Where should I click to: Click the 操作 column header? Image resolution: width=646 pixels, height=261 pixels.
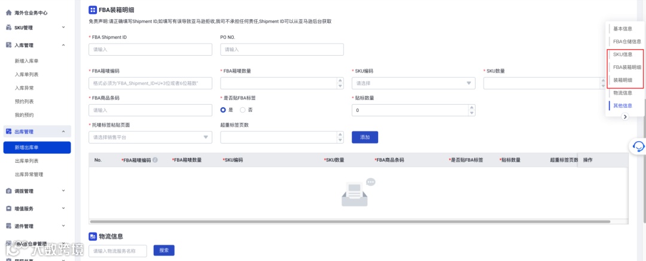pyautogui.click(x=587, y=160)
